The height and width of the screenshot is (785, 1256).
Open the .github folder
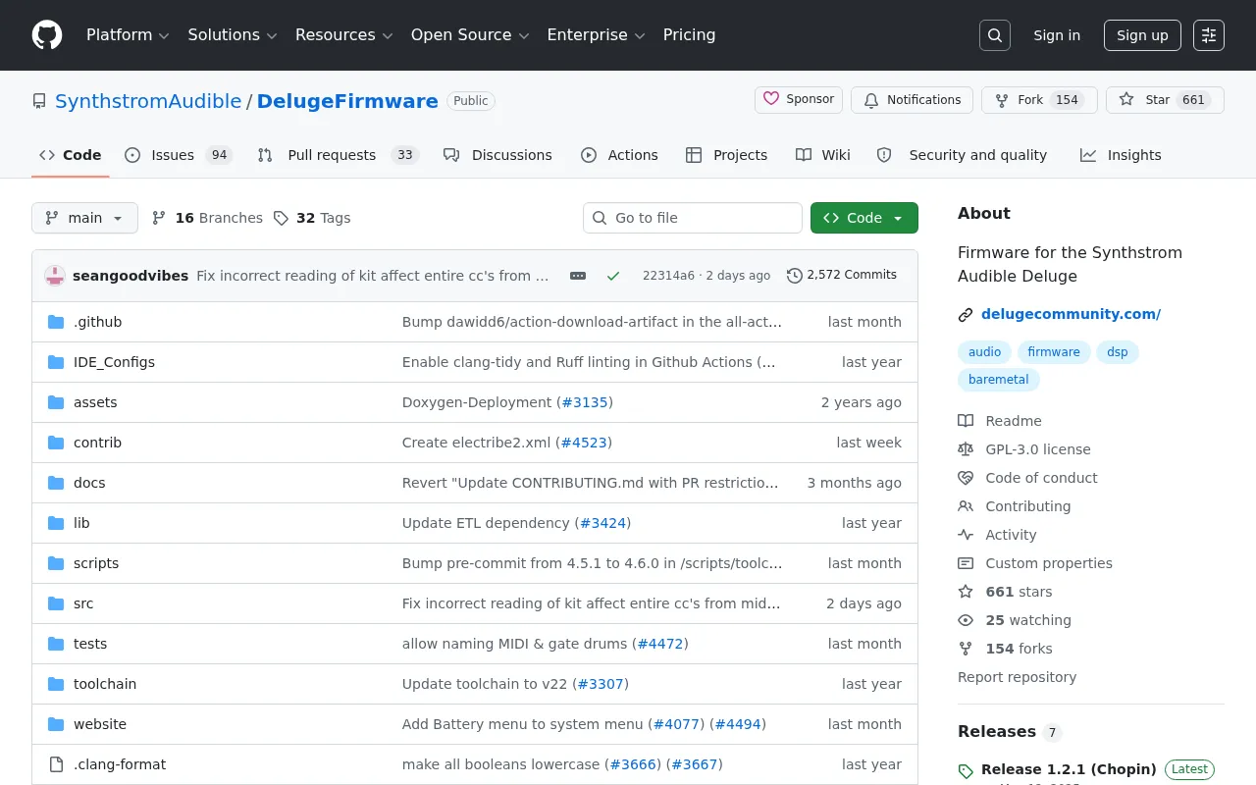(x=98, y=322)
